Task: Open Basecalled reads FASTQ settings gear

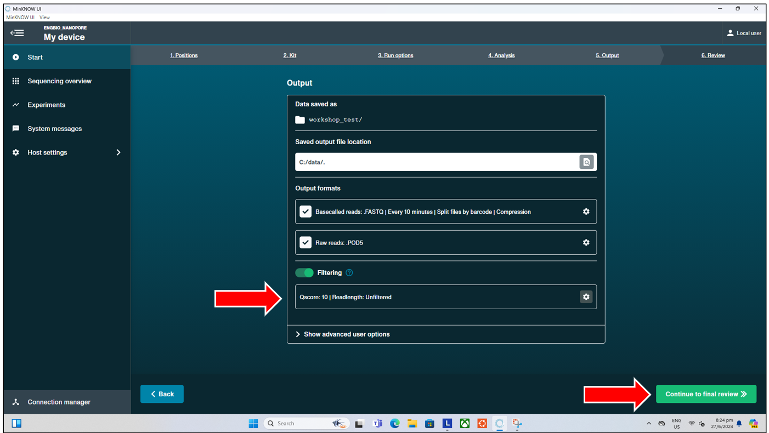Action: click(x=586, y=212)
